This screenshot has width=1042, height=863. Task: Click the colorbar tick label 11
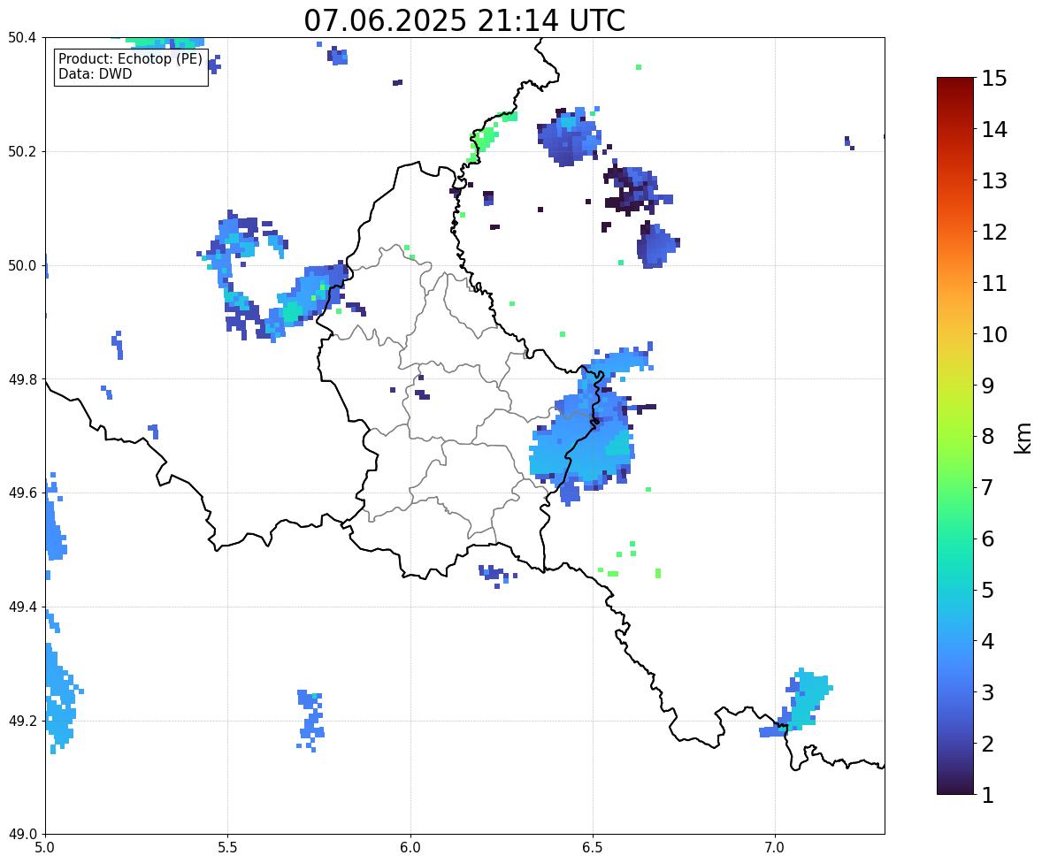point(994,283)
